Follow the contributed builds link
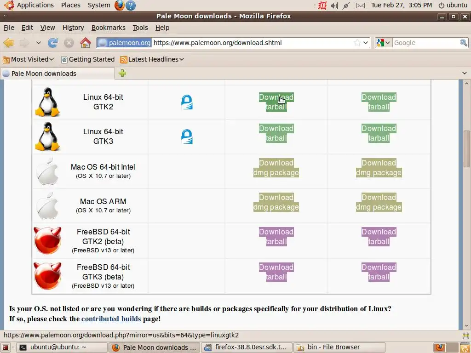Image resolution: width=471 pixels, height=353 pixels. (111, 319)
